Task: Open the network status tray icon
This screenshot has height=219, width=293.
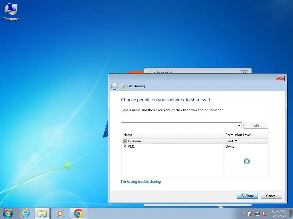Action: pos(257,214)
